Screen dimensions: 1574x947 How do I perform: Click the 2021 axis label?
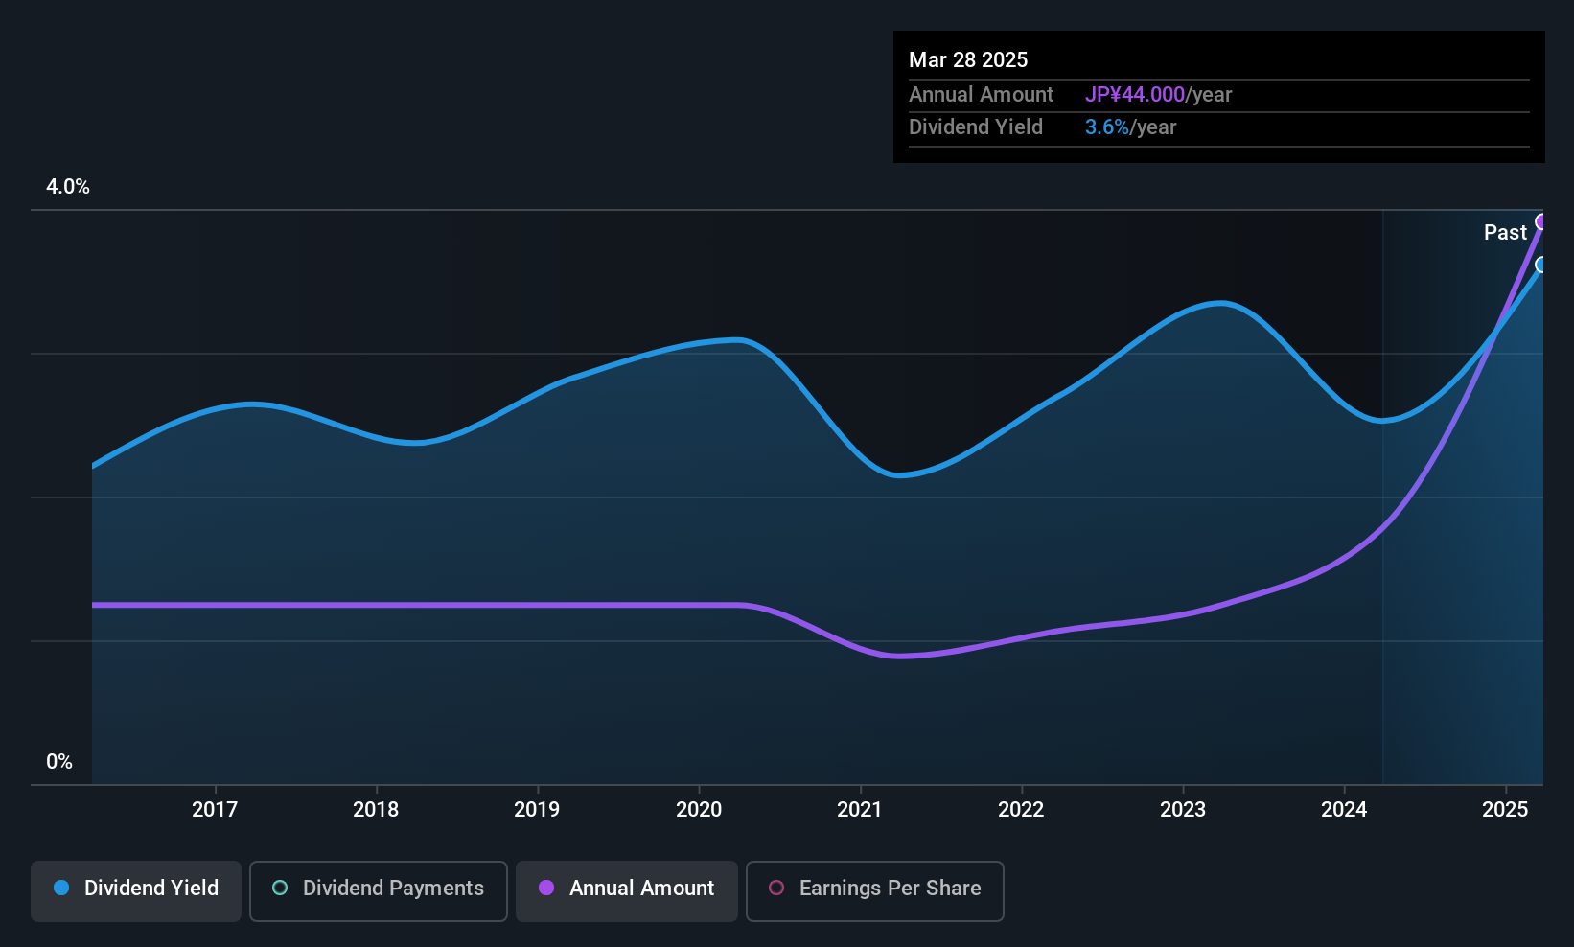(860, 810)
